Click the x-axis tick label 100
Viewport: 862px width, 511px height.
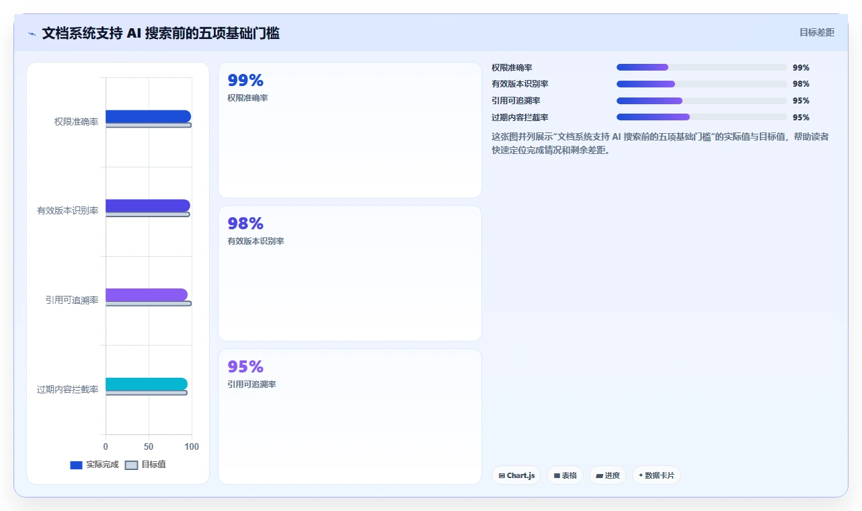(x=192, y=446)
